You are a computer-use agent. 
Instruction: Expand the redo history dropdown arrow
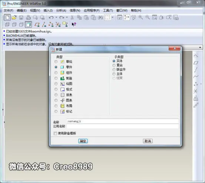67,17
